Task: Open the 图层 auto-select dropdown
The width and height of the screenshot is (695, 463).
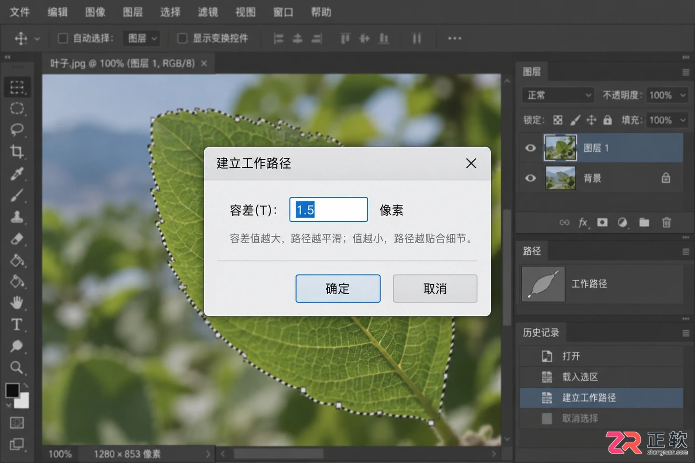Action: pyautogui.click(x=141, y=38)
